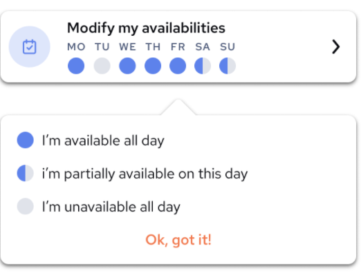
Task: Click "I'm available all day" text
Action: (103, 141)
